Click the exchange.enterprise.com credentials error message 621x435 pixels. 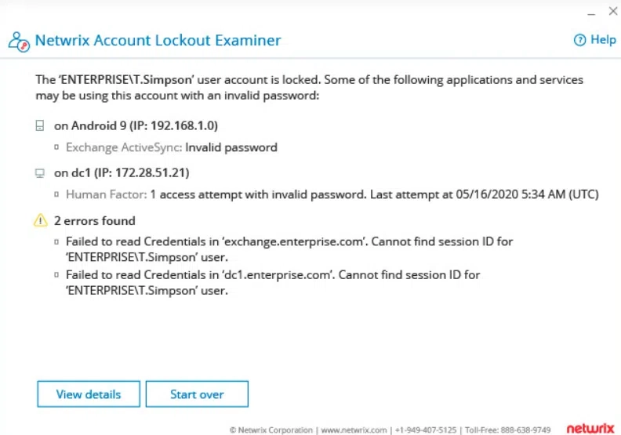pyautogui.click(x=289, y=249)
